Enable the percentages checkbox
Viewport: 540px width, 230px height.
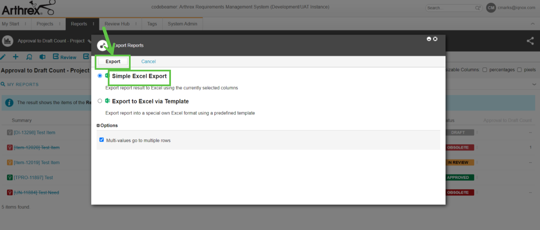pos(485,70)
